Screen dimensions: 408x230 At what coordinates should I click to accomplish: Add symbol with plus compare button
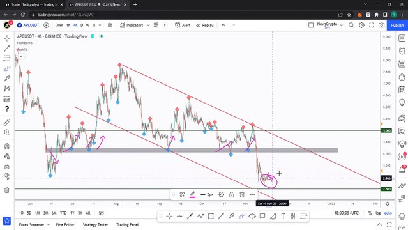(x=47, y=26)
